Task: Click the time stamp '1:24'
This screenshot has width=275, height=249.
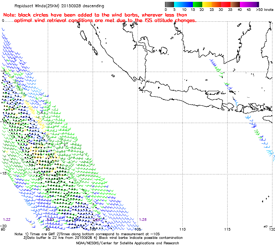Action: pos(96,220)
